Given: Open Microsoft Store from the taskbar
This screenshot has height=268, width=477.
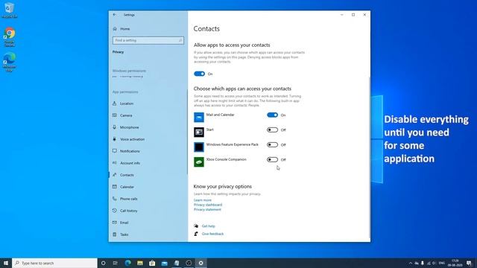Looking at the screenshot, I should [x=152, y=263].
